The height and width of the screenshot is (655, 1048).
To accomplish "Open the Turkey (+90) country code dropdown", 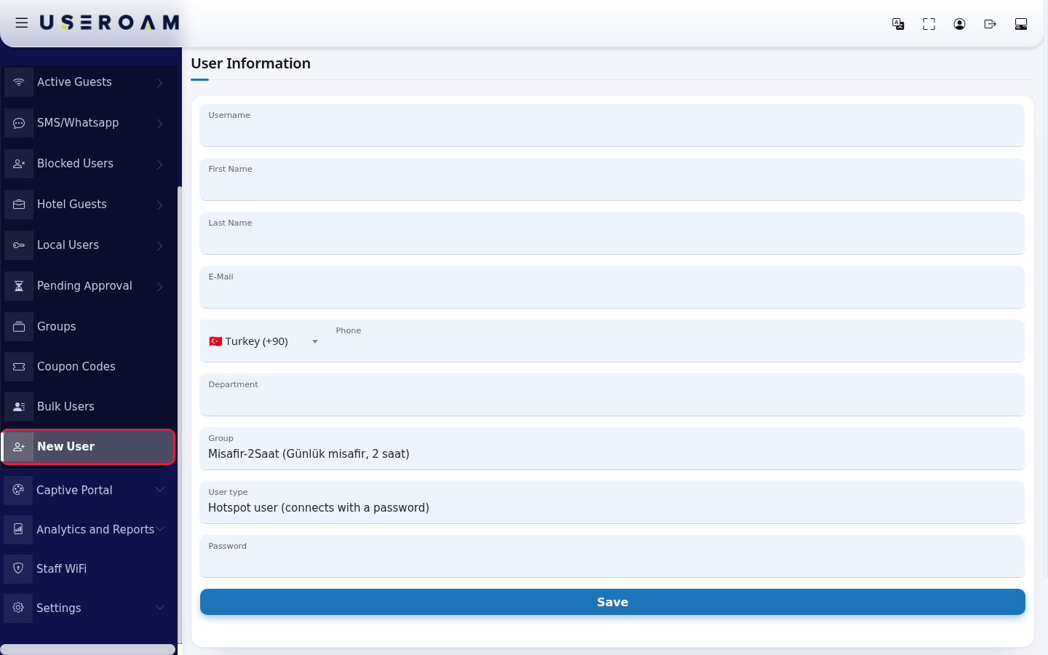I will click(263, 341).
